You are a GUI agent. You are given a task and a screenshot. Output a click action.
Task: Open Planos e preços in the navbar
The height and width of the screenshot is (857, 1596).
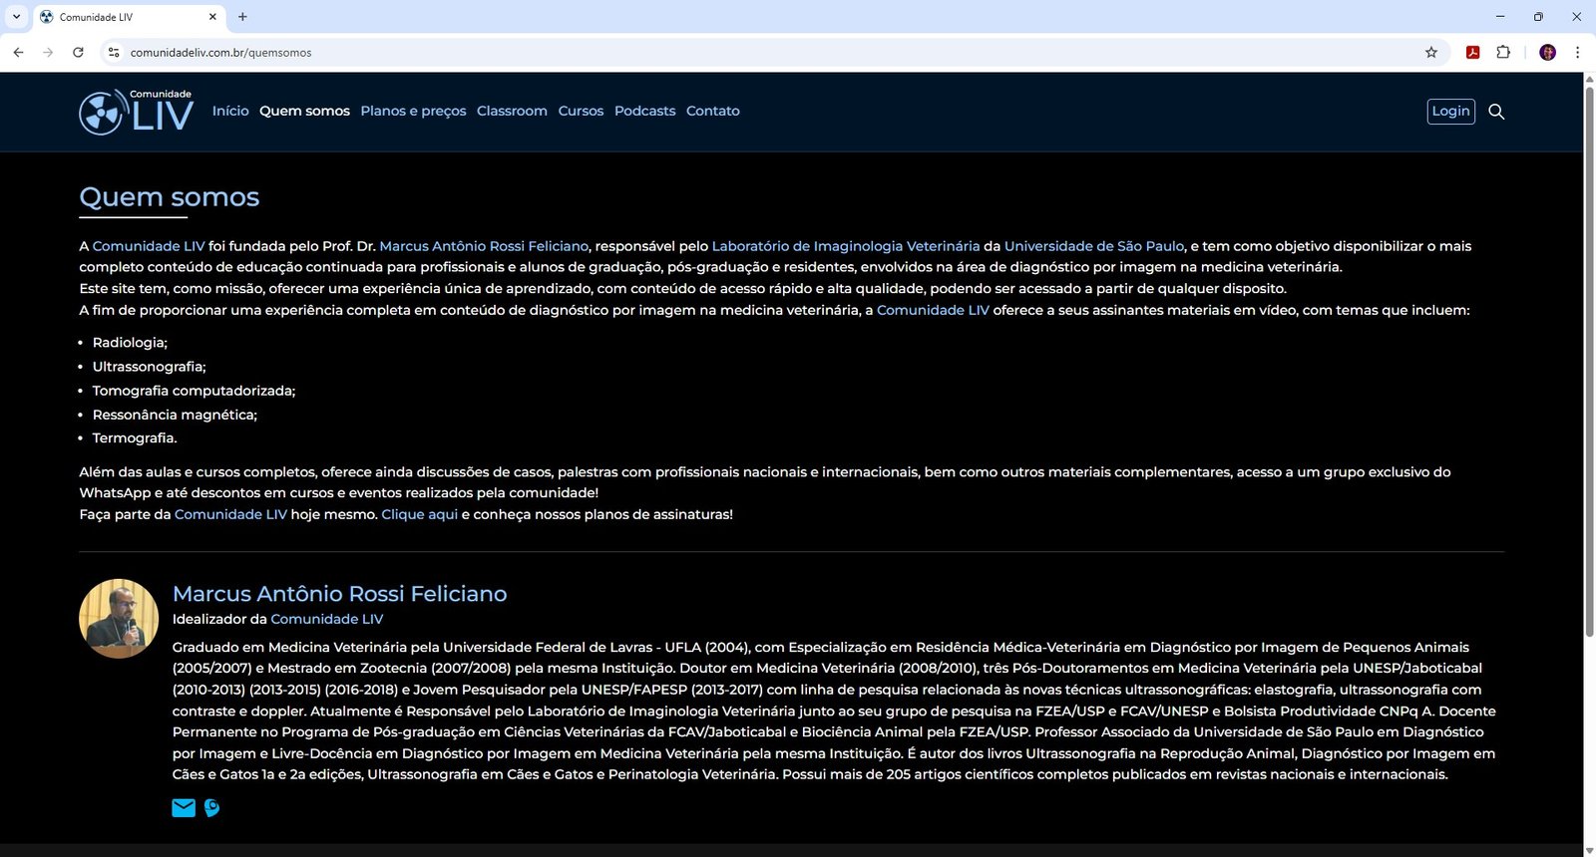tap(413, 111)
